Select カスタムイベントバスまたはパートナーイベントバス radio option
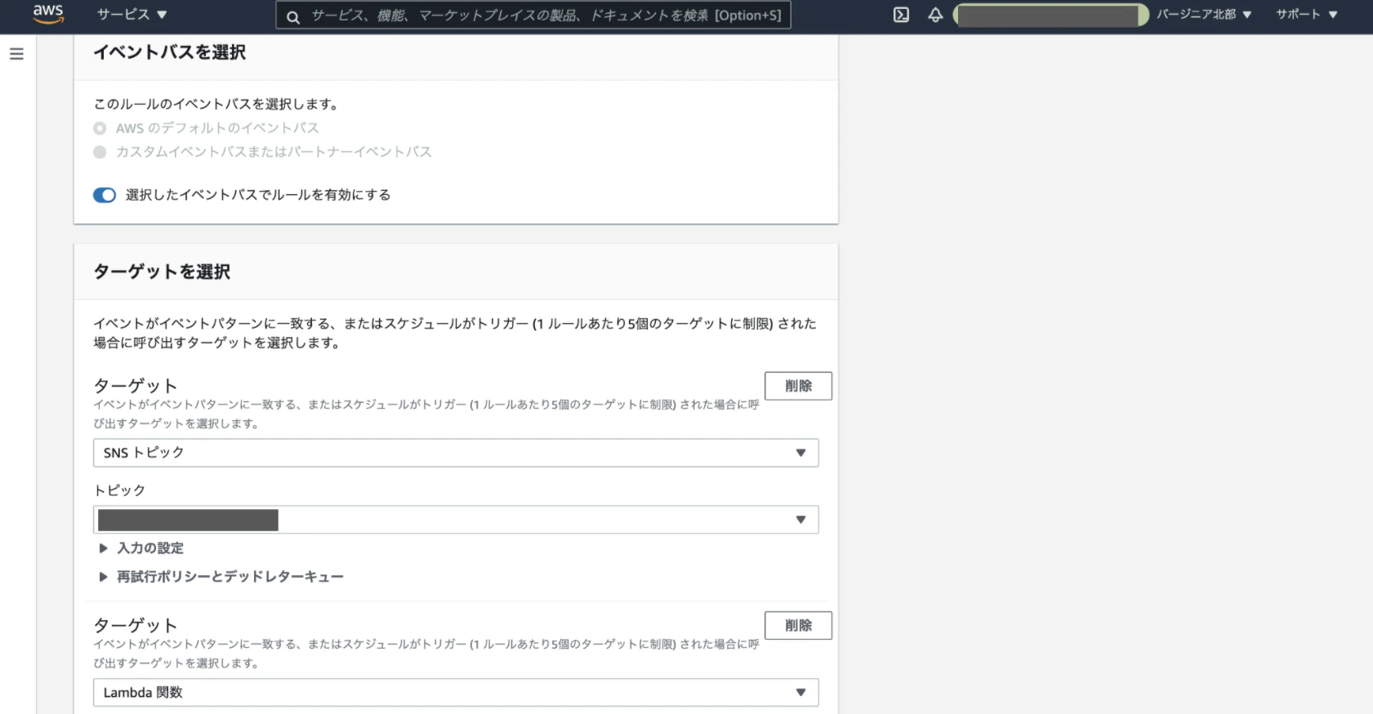The height and width of the screenshot is (714, 1373). tap(100, 152)
